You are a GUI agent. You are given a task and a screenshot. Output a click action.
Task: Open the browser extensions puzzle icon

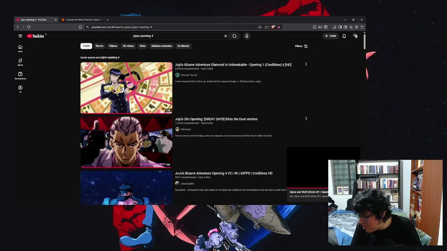pos(315,27)
